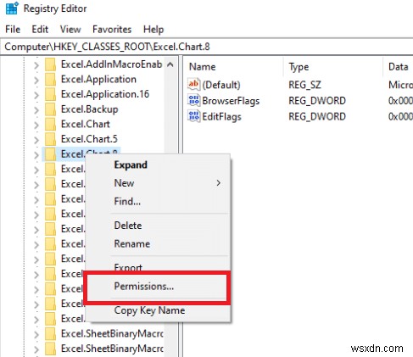Open the Help menu
413x357 pixels.
(153, 30)
